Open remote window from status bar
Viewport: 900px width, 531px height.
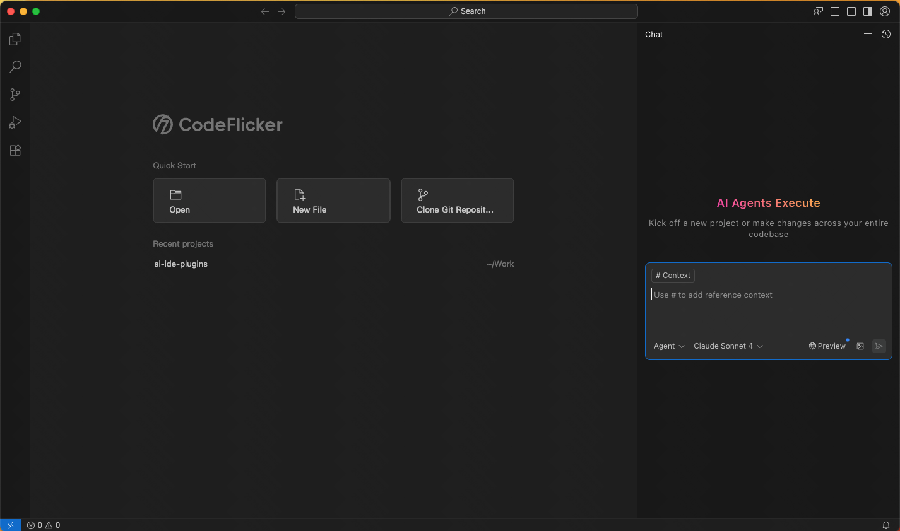point(11,525)
